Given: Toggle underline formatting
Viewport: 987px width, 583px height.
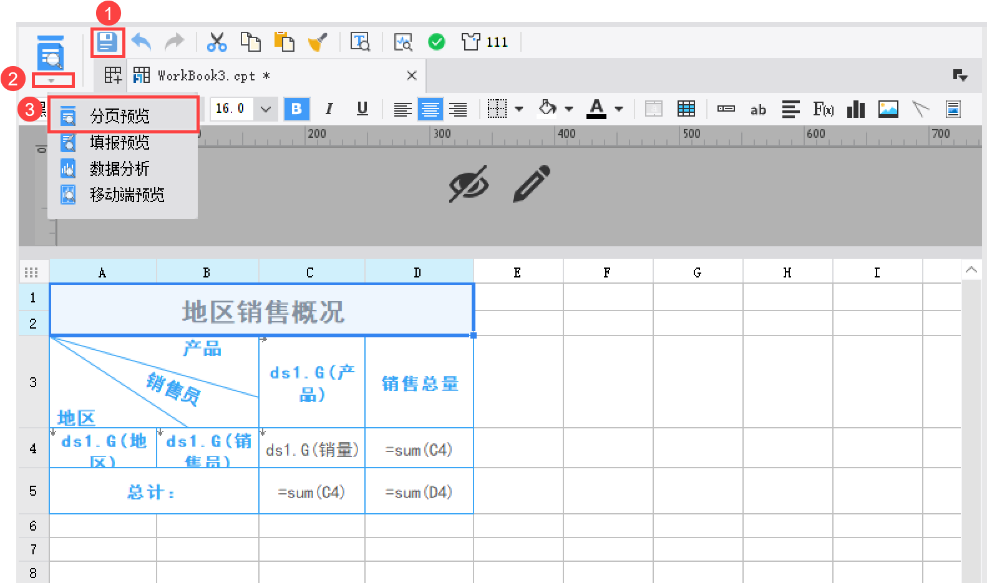Looking at the screenshot, I should point(362,109).
